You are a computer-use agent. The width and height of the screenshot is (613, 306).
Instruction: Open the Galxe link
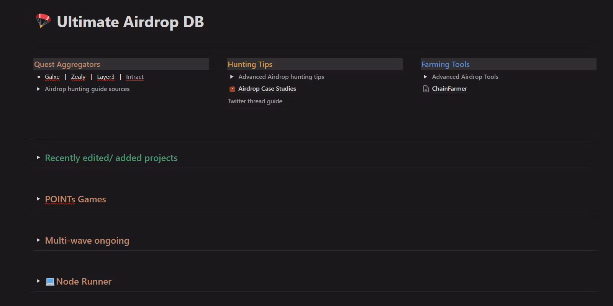[52, 77]
